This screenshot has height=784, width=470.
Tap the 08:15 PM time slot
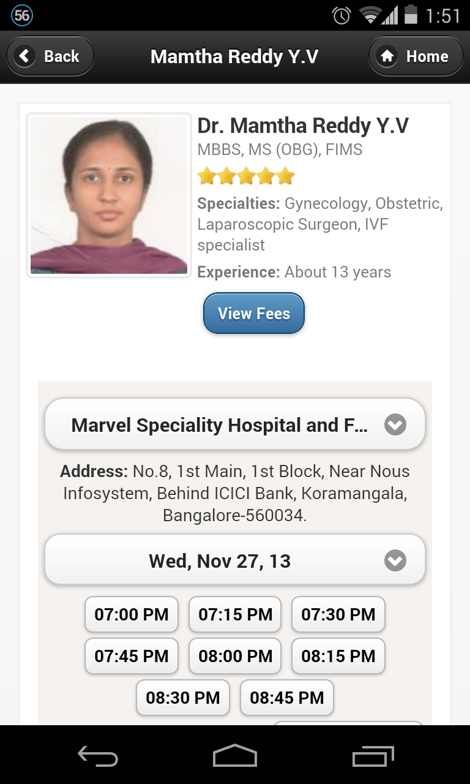point(338,656)
